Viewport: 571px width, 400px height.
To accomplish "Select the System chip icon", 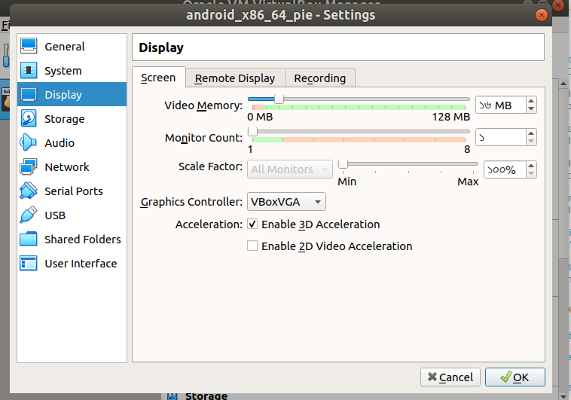I will coord(29,70).
